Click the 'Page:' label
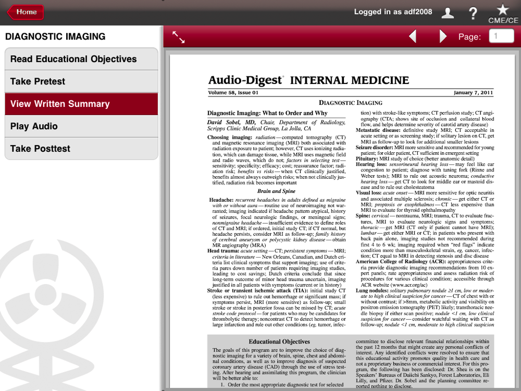The height and width of the screenshot is (391, 521). click(469, 36)
